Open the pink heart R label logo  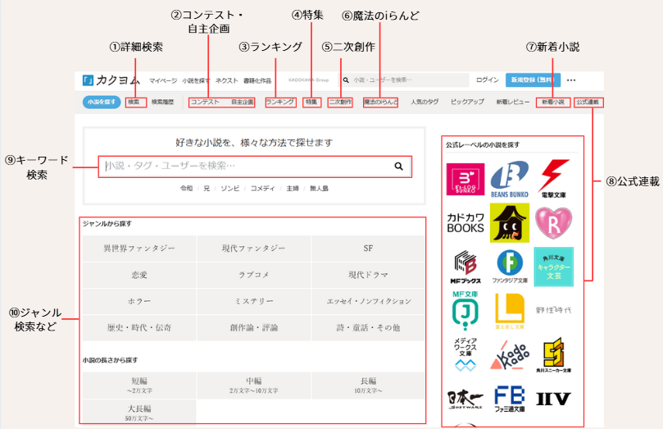pos(553,221)
